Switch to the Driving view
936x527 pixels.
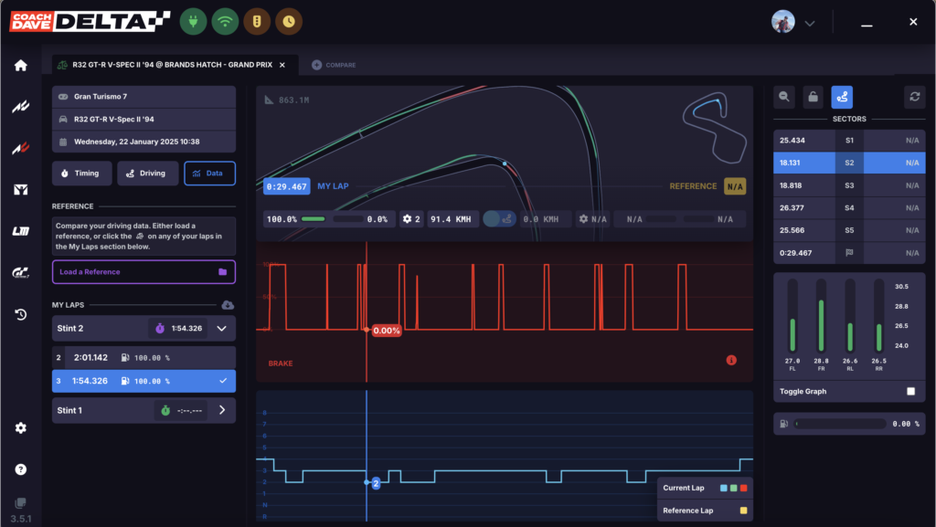[x=147, y=174]
